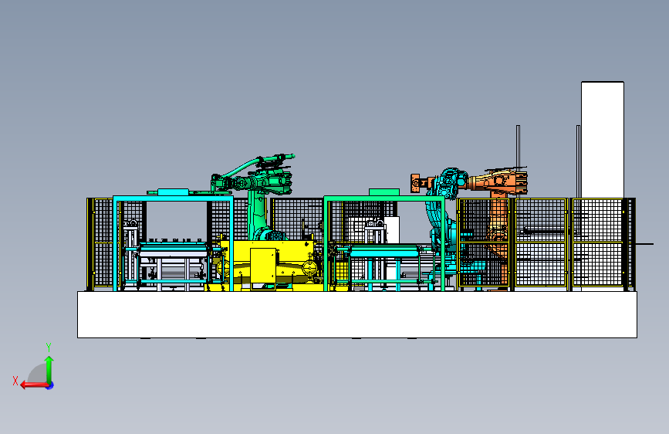The image size is (669, 434).
Task: Click the red X axis arrow of the triad
Action: pyautogui.click(x=34, y=385)
